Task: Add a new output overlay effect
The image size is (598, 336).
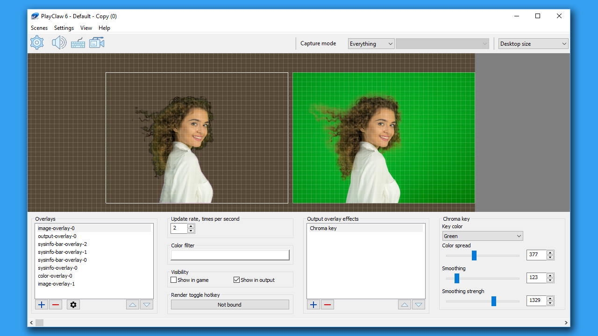Action: click(313, 304)
